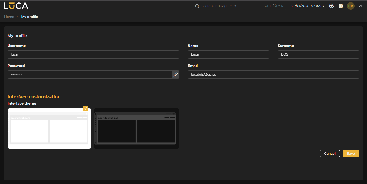Click the My profile breadcrumb item
This screenshot has width=367, height=184.
(x=30, y=17)
